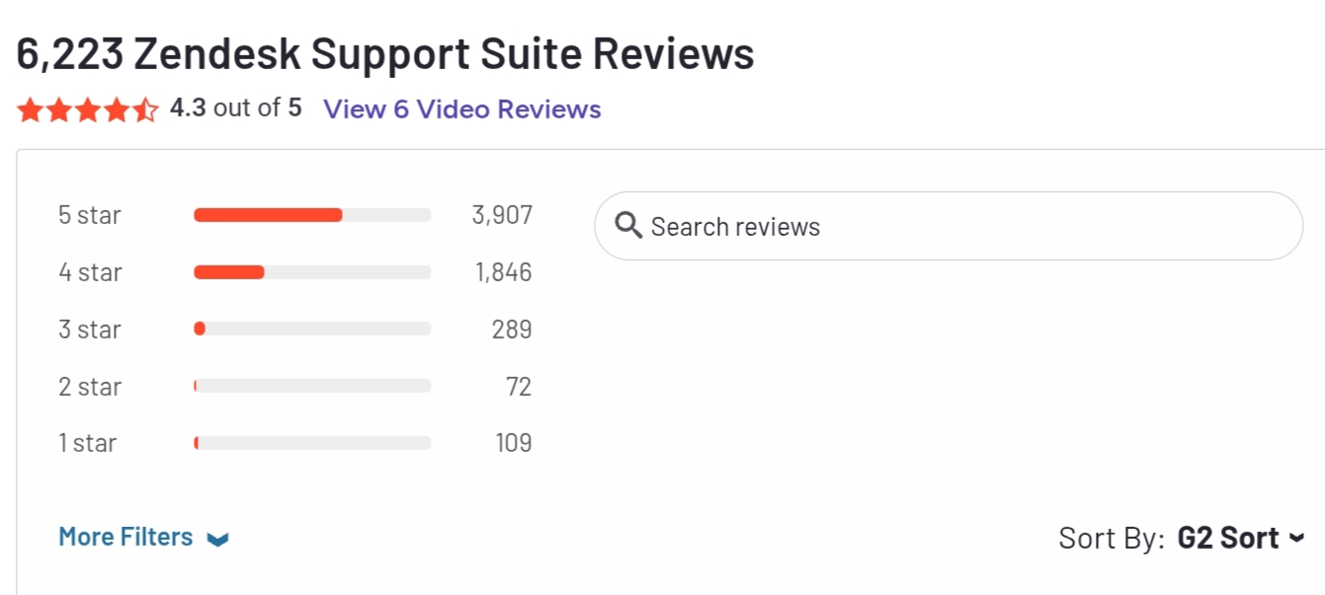
Task: Expand More Filters options
Action: (125, 537)
